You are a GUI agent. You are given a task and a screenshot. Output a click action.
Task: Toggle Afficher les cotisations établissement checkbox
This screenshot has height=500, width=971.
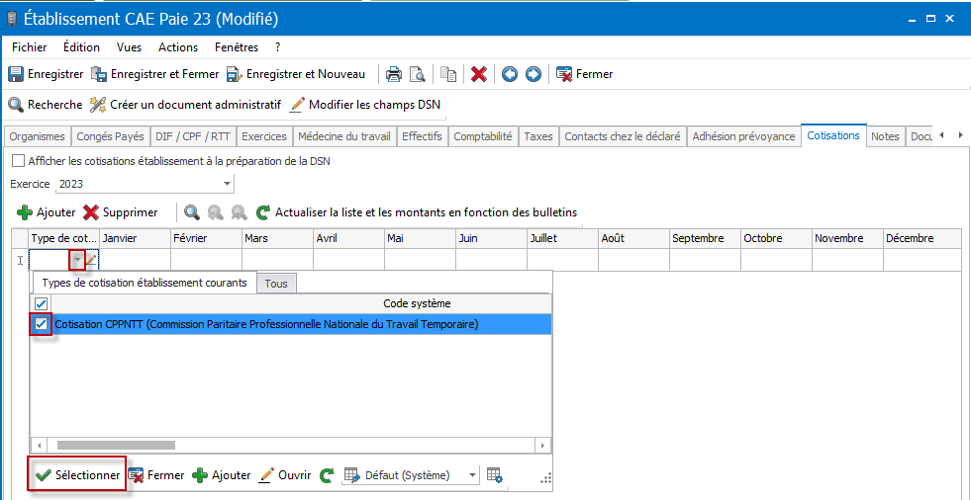click(19, 161)
